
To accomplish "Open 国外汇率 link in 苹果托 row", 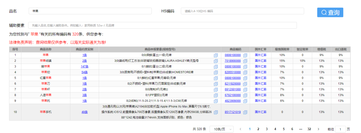I will pyautogui.click(x=261, y=101).
